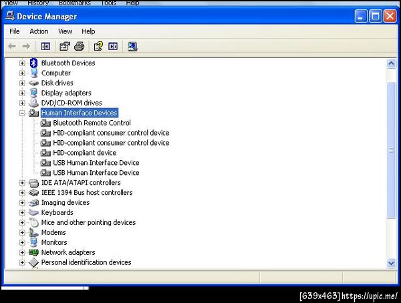
Task: Select the Keyboards label
Action: (x=57, y=212)
